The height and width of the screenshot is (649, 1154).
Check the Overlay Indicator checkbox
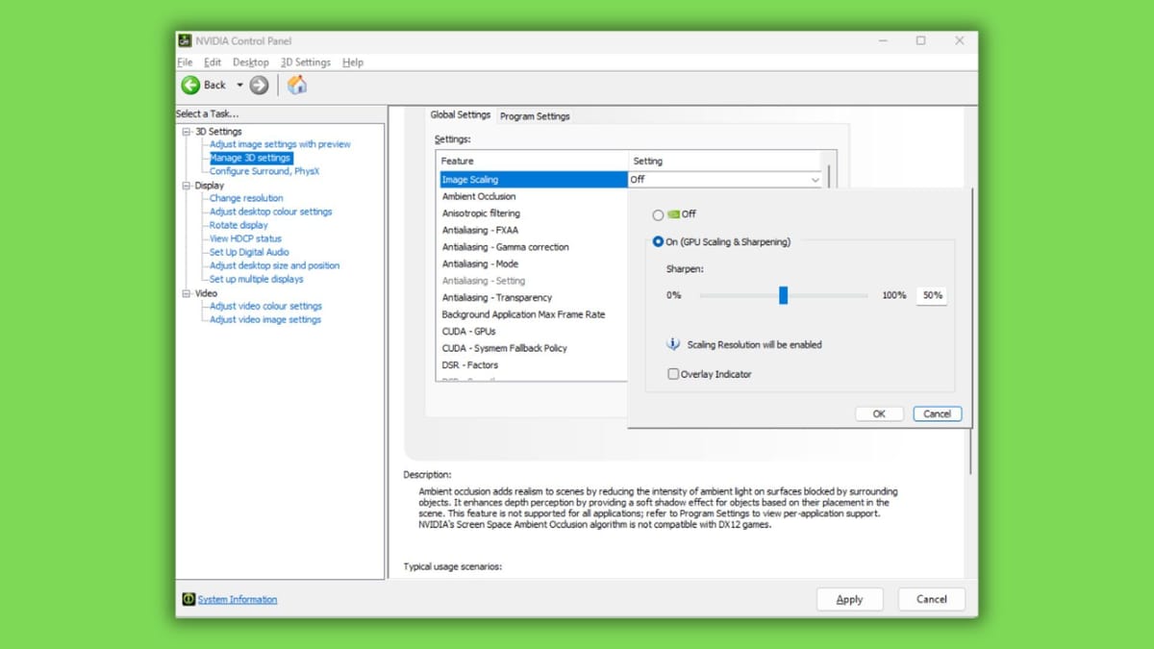point(673,374)
